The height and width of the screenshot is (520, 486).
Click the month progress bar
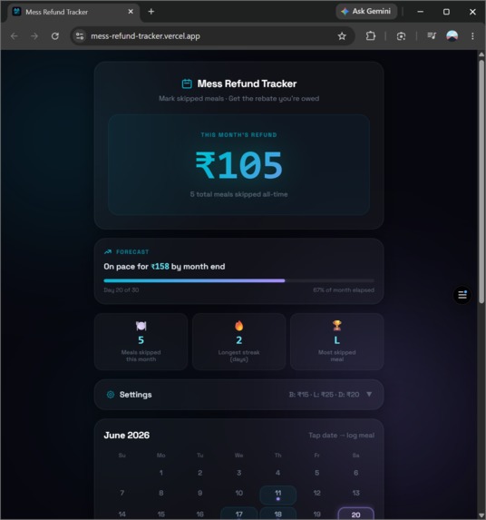238,280
